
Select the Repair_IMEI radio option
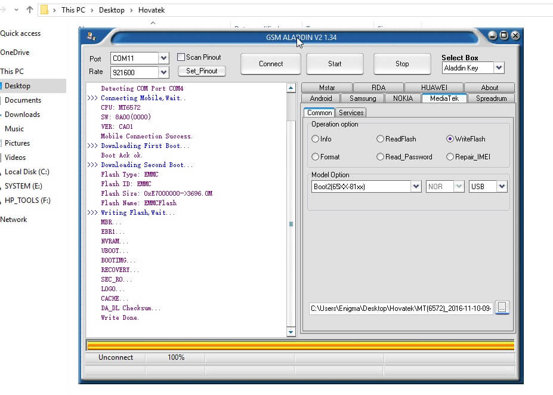pyautogui.click(x=450, y=157)
